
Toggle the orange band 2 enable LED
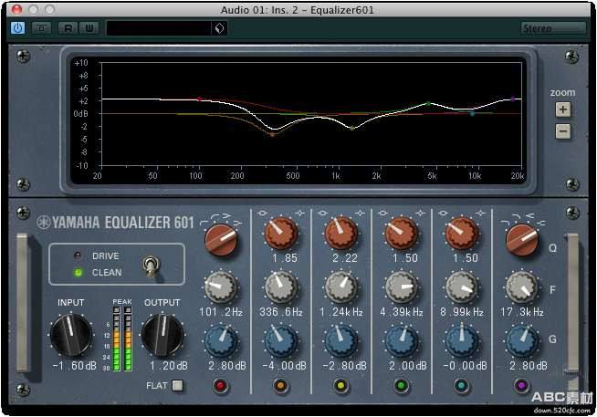[x=280, y=386]
